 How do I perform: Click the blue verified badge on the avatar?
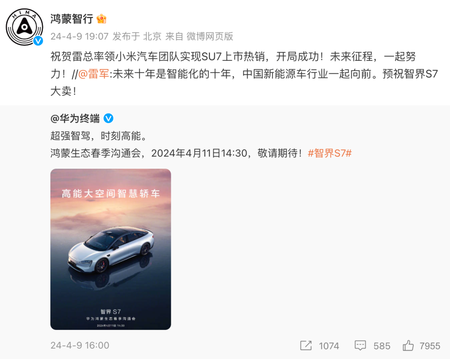click(38, 41)
